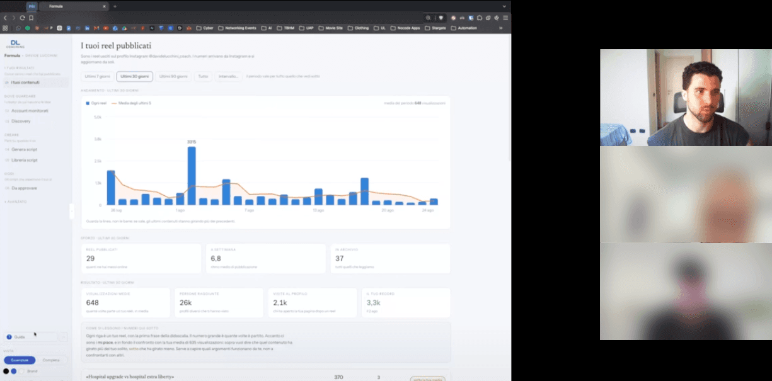Open the Intervallo custom range picker
Image resolution: width=772 pixels, height=381 pixels.
(x=228, y=76)
